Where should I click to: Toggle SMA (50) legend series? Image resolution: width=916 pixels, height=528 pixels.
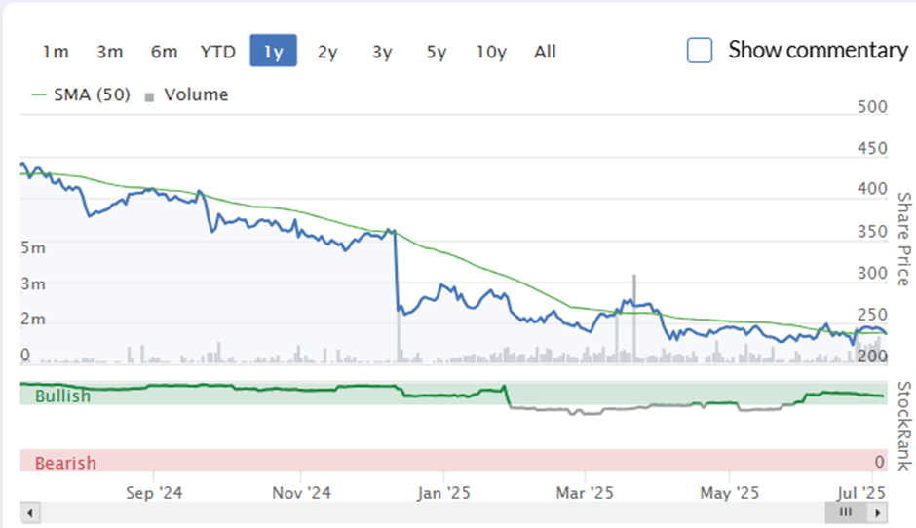coord(81,94)
